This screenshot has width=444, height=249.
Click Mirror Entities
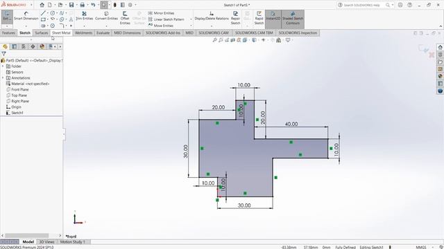tap(161, 13)
